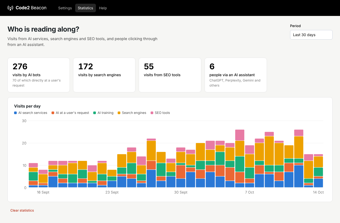Open the Help tab
340x223 pixels.
(103, 8)
